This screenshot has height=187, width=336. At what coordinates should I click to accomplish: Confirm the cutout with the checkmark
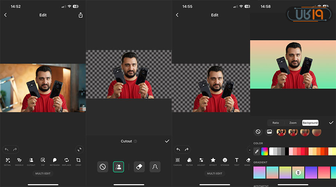click(167, 141)
